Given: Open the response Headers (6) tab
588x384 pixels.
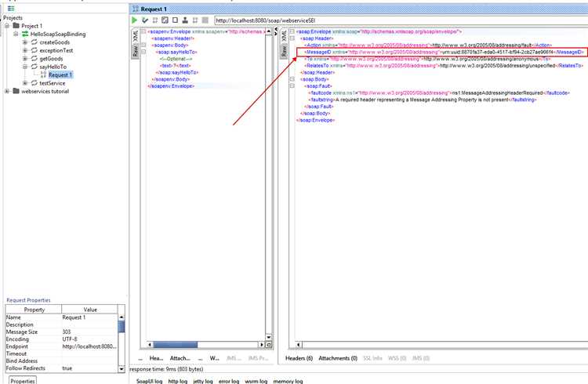Looking at the screenshot, I should click(299, 358).
